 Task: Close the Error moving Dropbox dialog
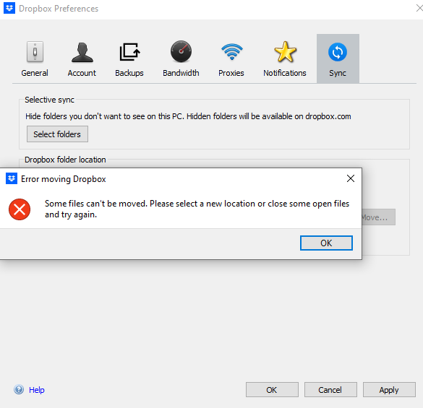coord(351,178)
